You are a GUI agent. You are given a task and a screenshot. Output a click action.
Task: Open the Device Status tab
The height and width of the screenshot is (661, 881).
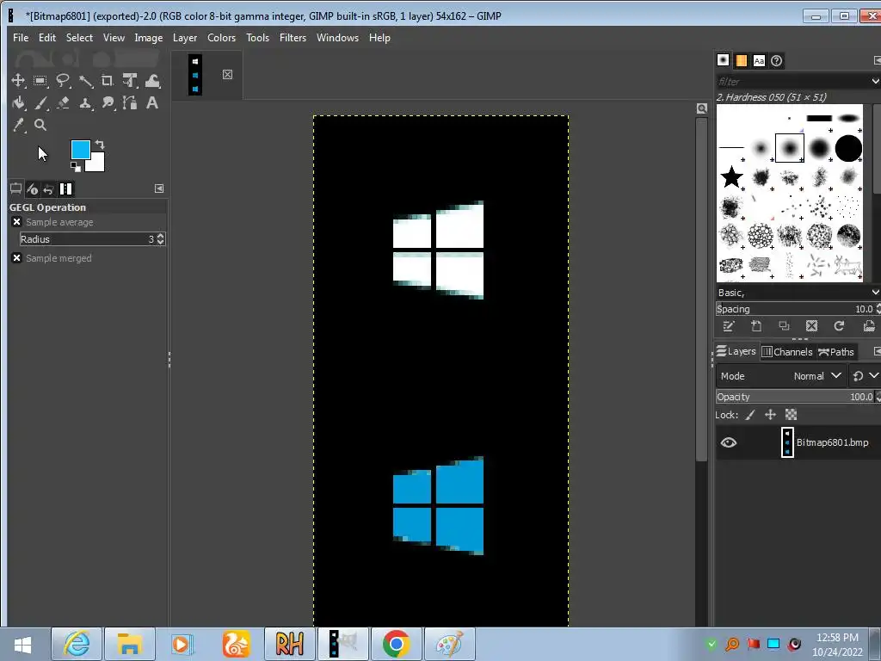(32, 188)
